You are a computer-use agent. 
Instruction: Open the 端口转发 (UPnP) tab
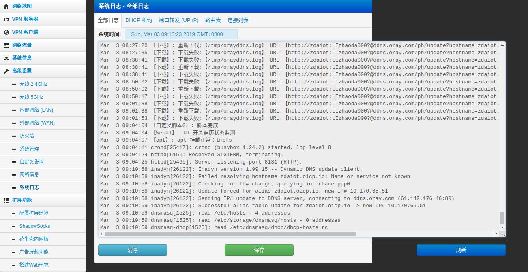pyautogui.click(x=178, y=20)
